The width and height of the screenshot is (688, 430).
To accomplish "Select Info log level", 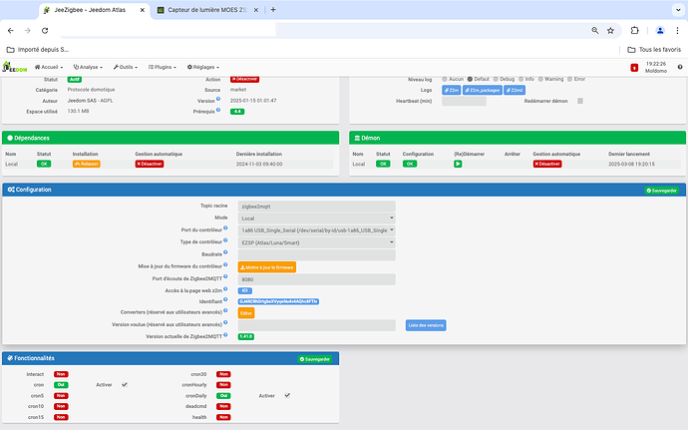I will click(x=521, y=79).
